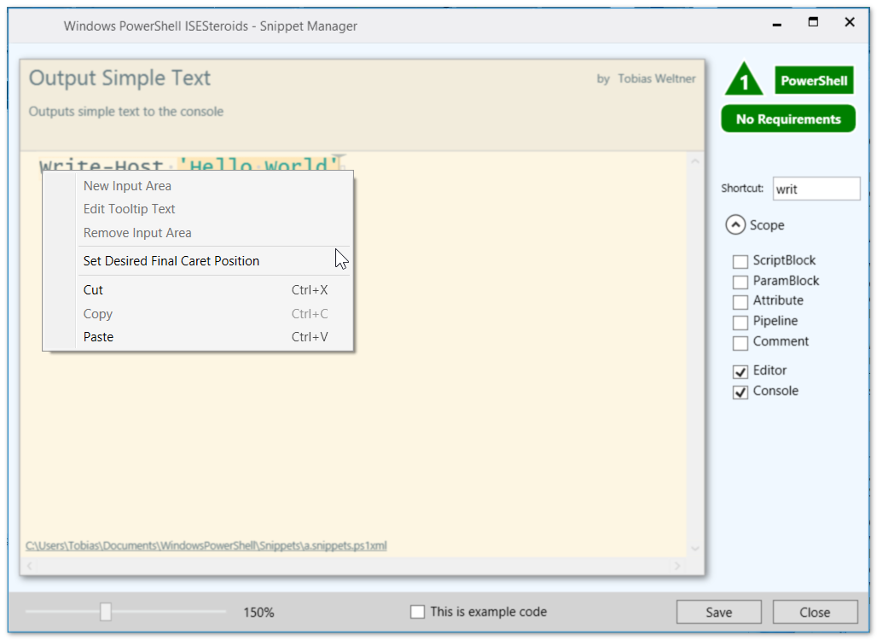Uncheck the Editor scope checkbox

741,371
